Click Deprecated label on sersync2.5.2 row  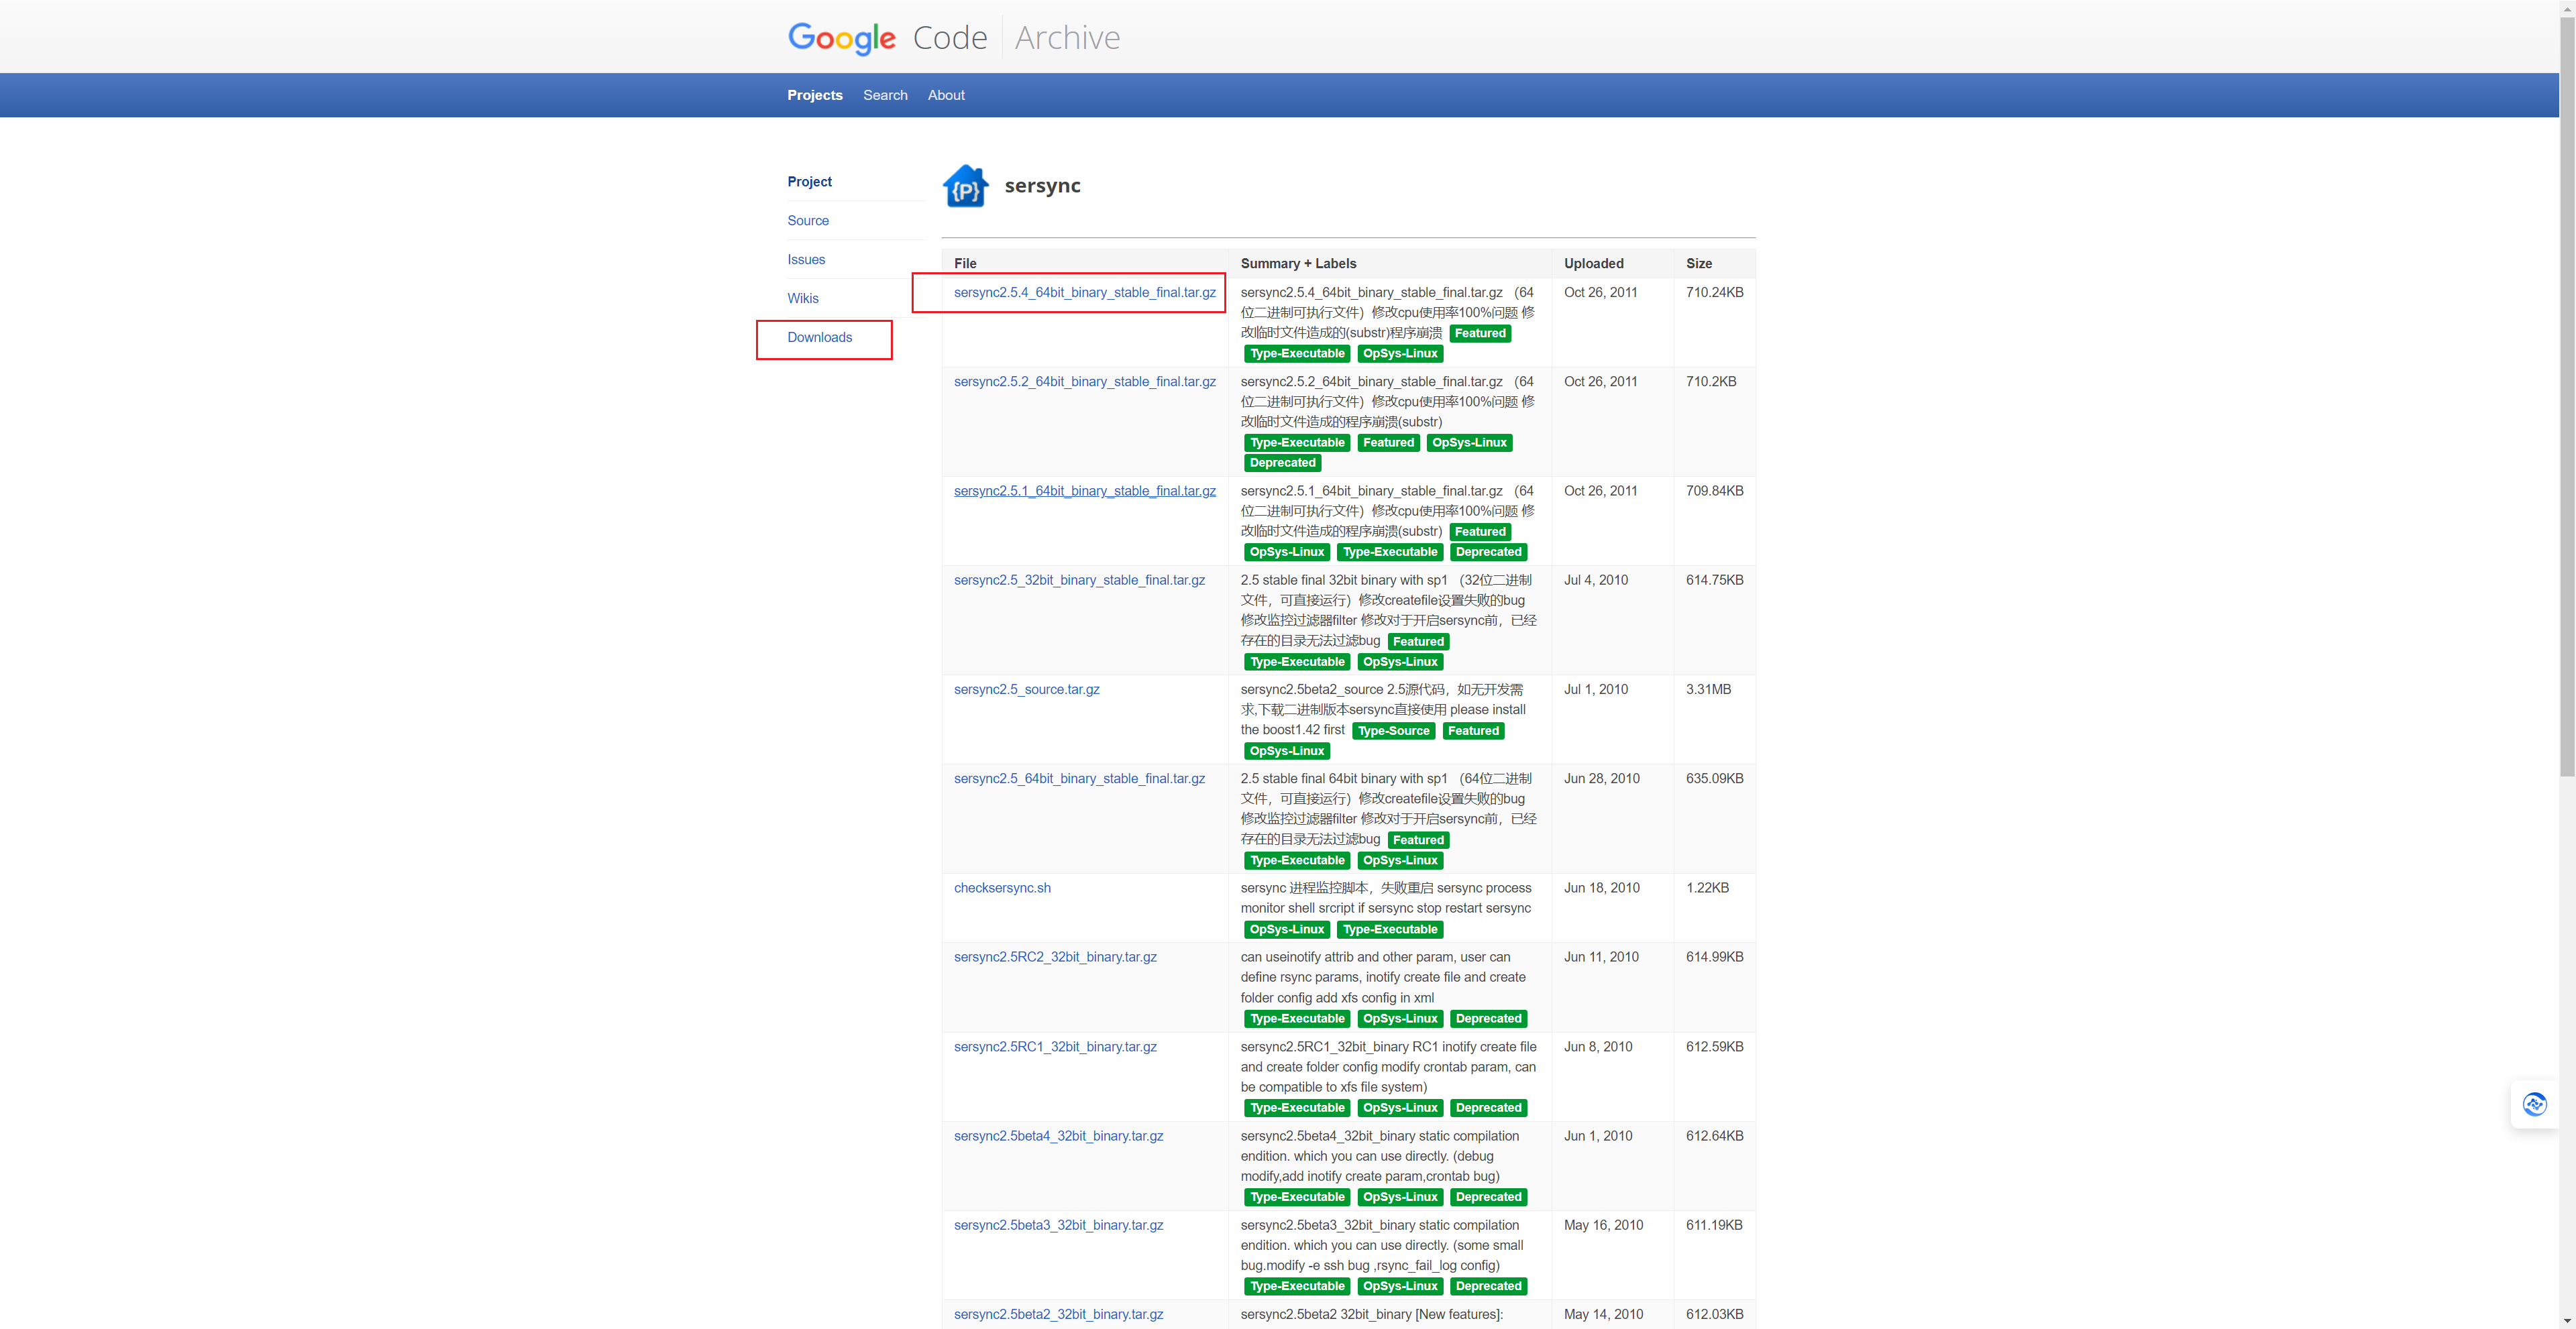coord(1282,463)
